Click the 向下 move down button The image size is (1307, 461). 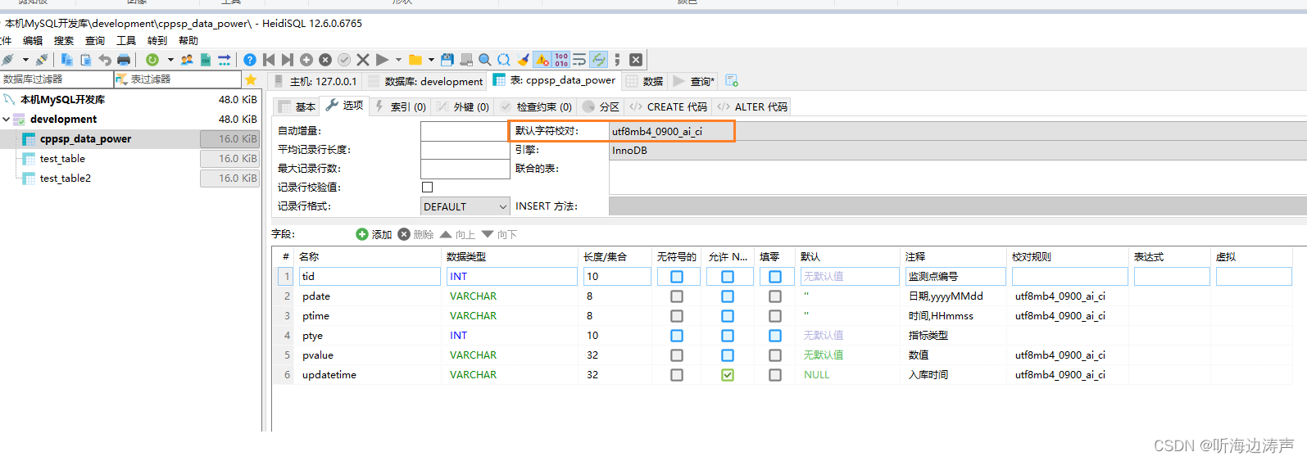tap(500, 234)
